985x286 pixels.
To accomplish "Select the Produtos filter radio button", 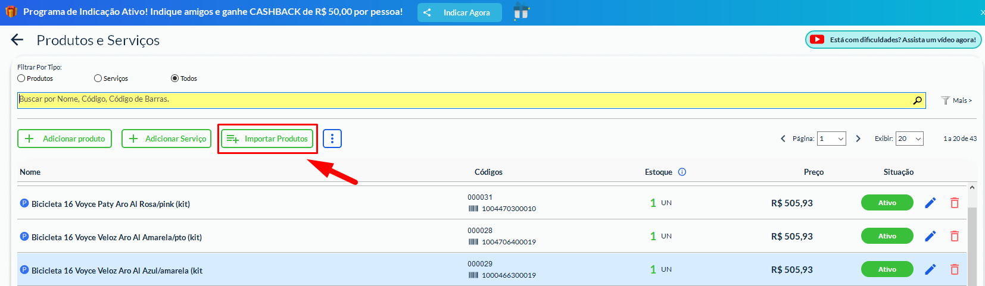I will (21, 78).
